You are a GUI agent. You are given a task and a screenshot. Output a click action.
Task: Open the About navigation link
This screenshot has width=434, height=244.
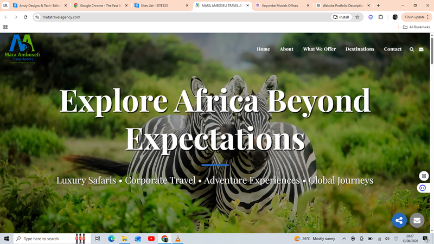[286, 49]
